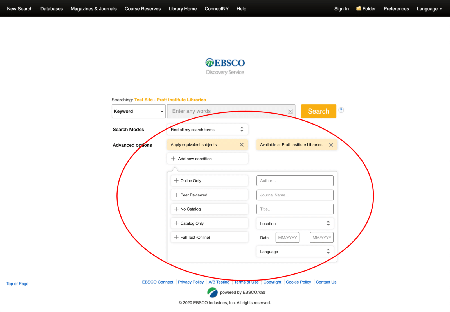
Task: Open the Folder icon in header
Action: [359, 9]
